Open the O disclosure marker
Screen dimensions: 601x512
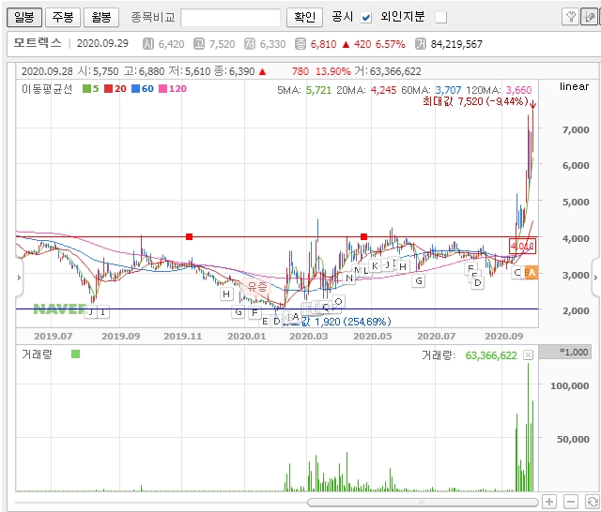(338, 302)
